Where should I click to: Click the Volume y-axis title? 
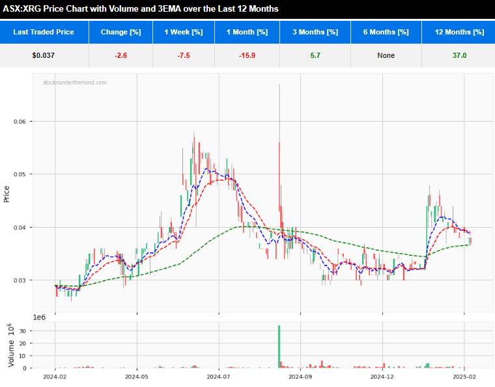coord(11,345)
